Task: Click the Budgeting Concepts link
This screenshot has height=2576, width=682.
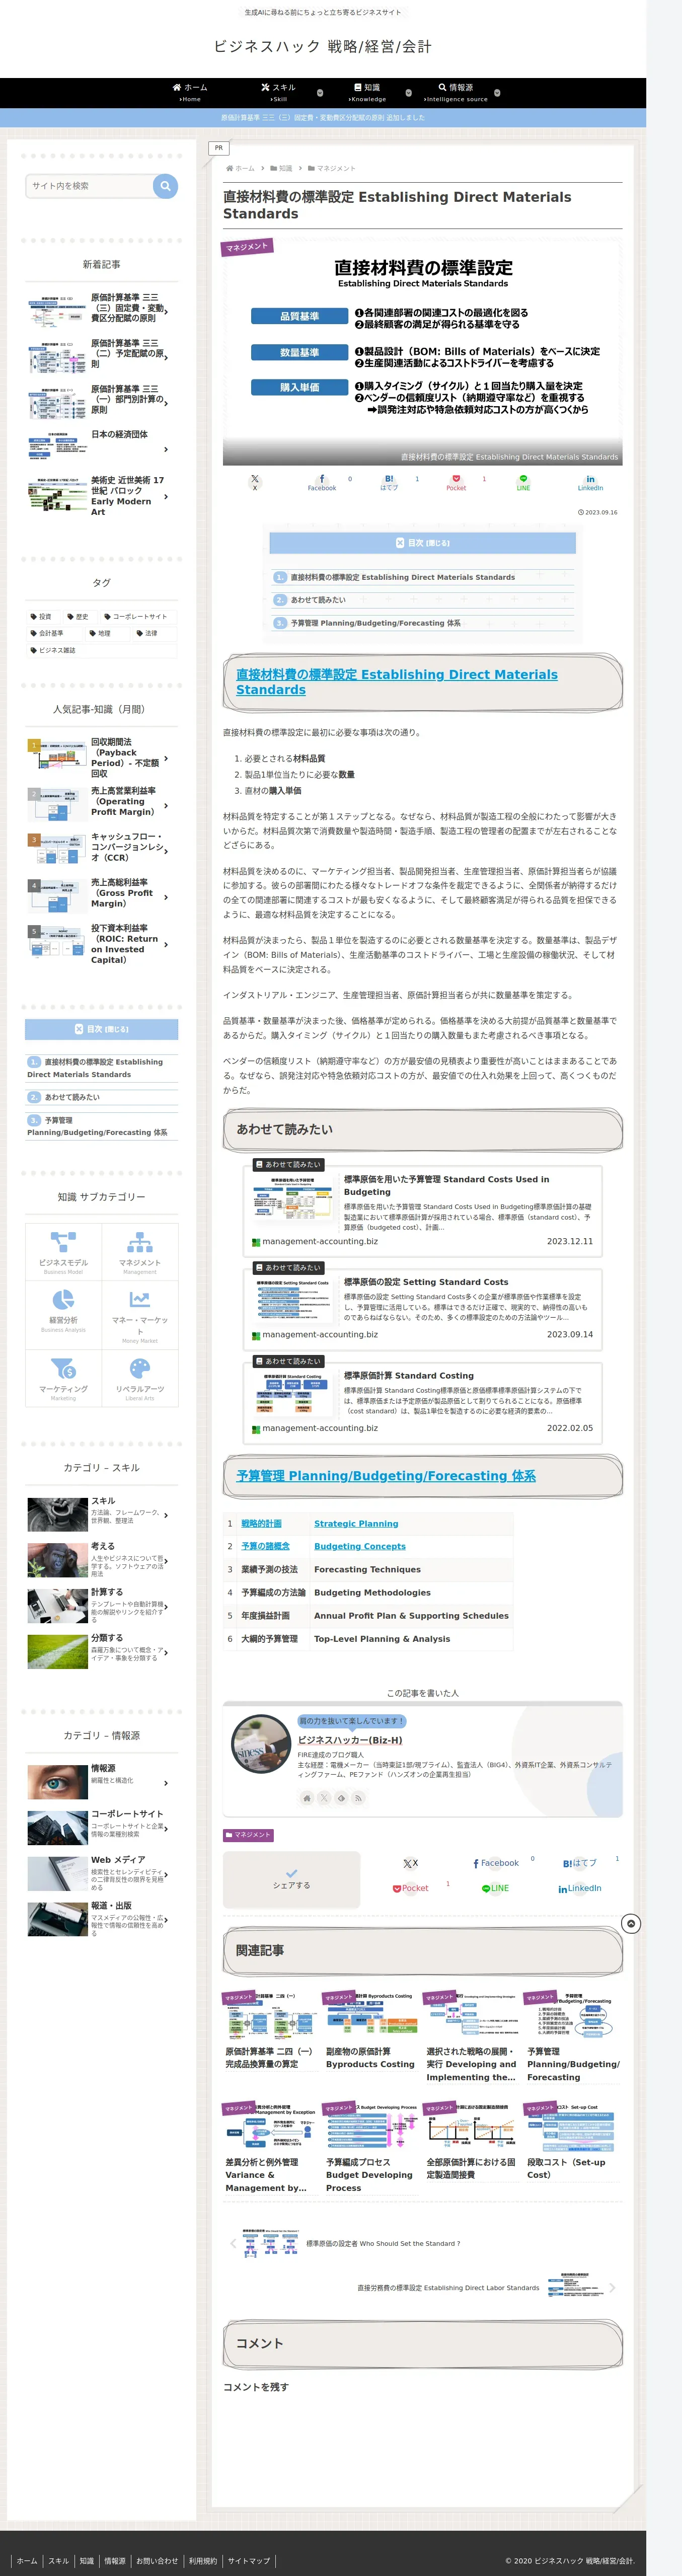Action: click(x=360, y=1547)
